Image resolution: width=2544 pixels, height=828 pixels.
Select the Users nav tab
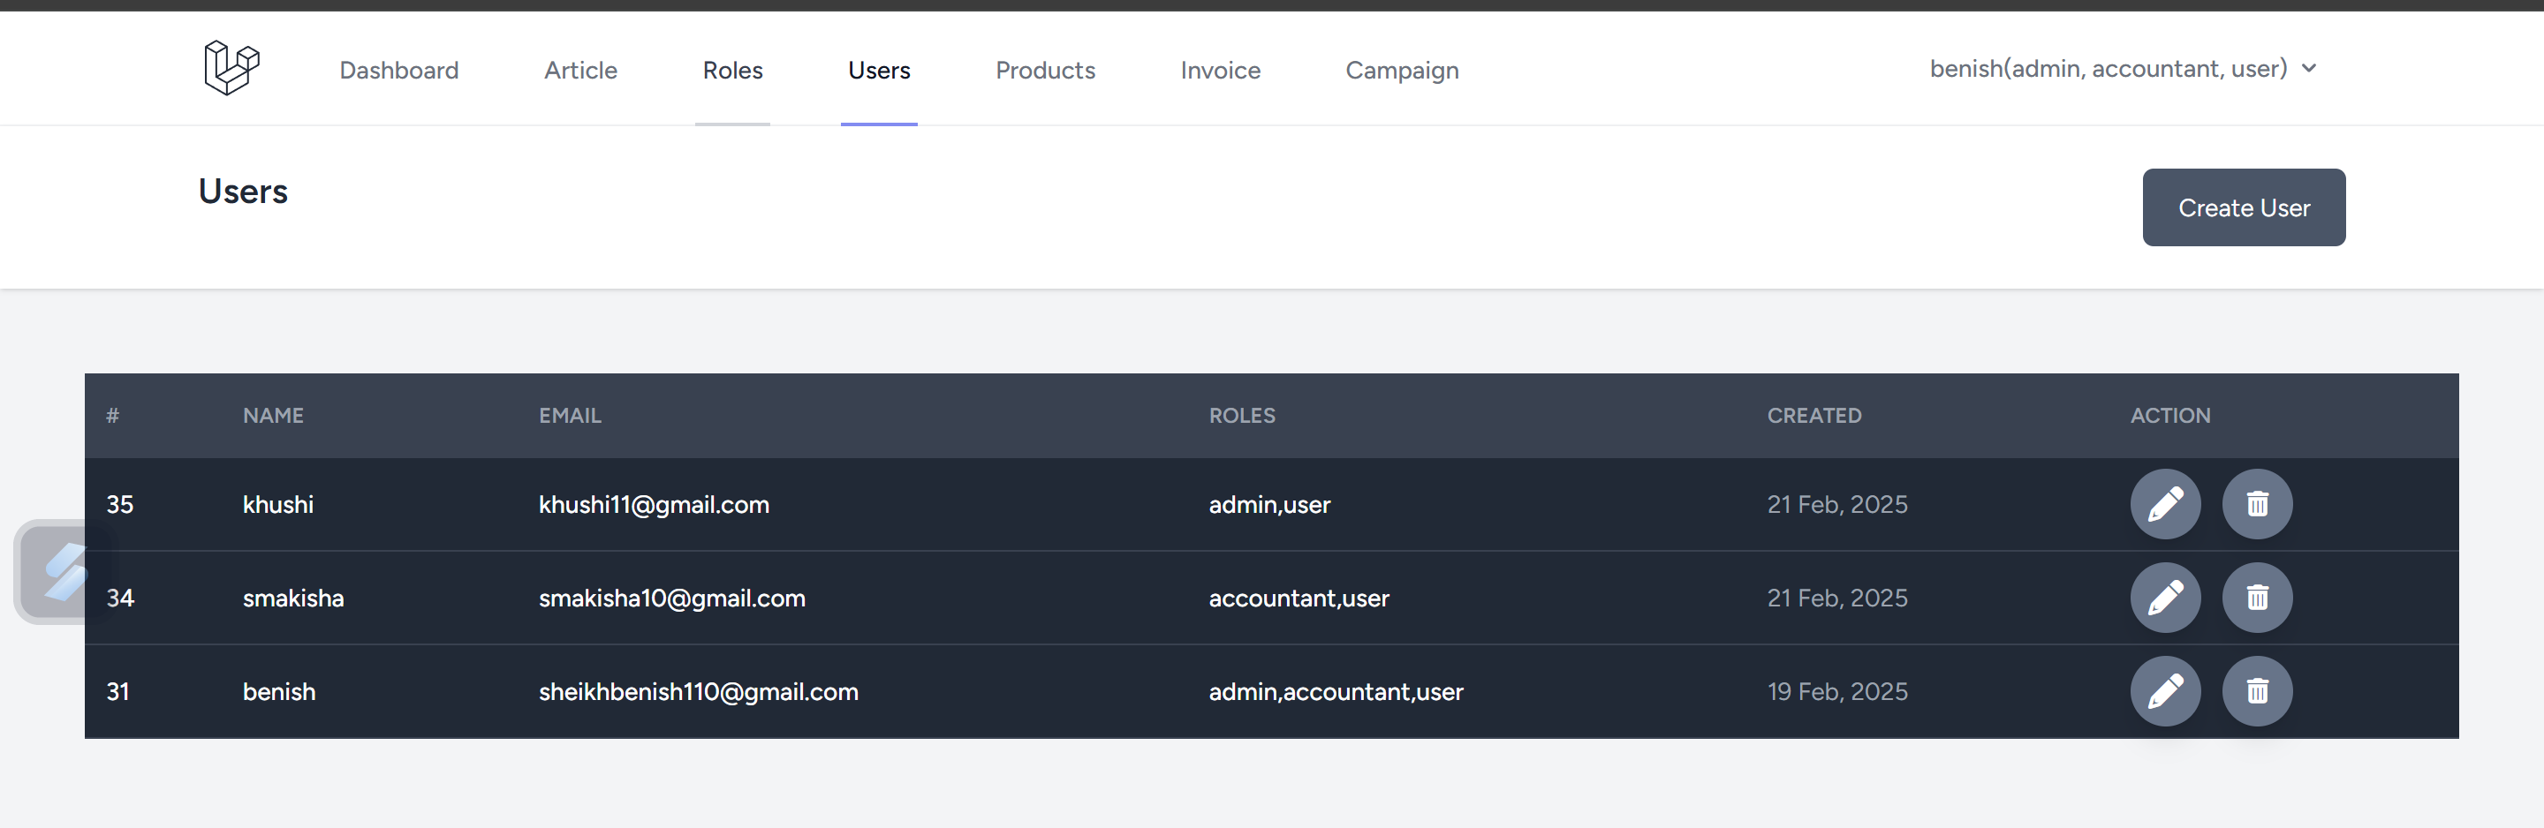(x=878, y=70)
